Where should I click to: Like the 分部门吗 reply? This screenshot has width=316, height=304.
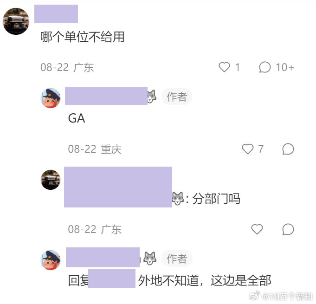pos(257,229)
